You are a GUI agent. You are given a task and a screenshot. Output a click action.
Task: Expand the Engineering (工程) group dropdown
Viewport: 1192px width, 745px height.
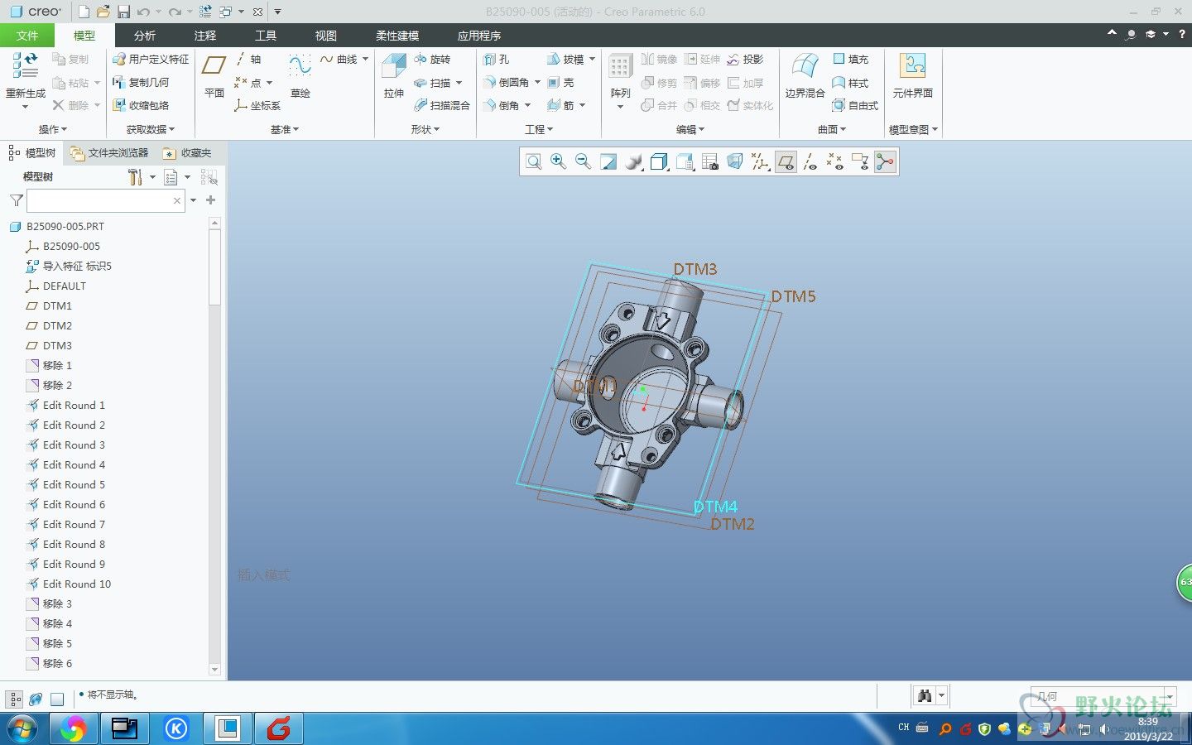coord(539,129)
